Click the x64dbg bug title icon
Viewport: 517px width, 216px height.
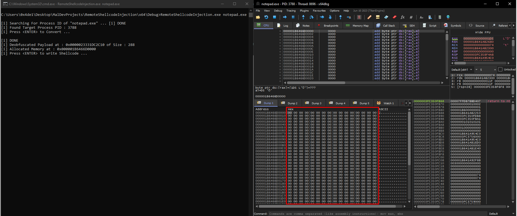[x=258, y=4]
